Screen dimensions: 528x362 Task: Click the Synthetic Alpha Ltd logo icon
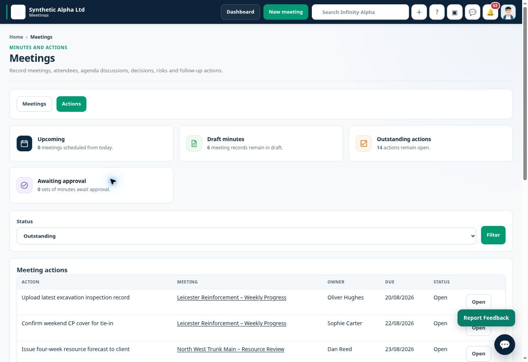pos(18,12)
